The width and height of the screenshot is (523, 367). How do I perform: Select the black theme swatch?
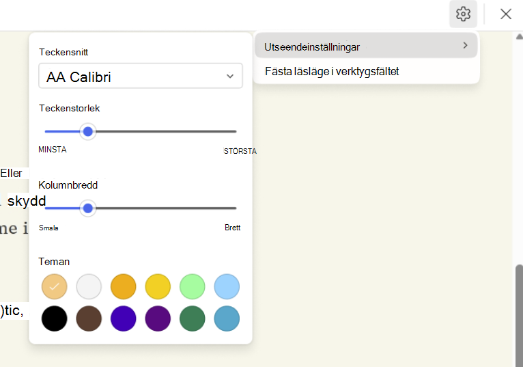pyautogui.click(x=55, y=318)
